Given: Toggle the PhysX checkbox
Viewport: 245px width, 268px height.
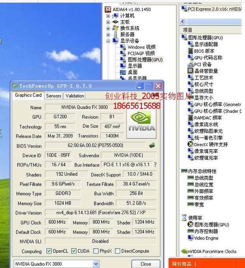Looking at the screenshot, I should point(96,251).
